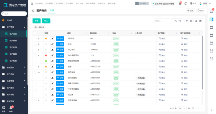Image resolution: width=216 pixels, height=114 pixels.
Task: Open 资产明细 in the sidebar
Action: 13,47
